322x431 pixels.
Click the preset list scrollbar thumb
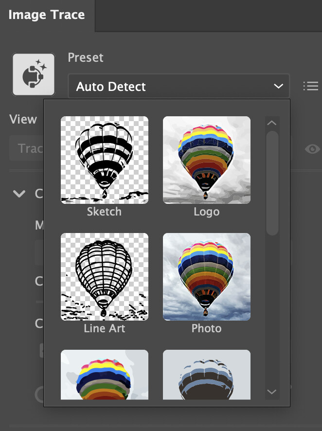point(272,182)
